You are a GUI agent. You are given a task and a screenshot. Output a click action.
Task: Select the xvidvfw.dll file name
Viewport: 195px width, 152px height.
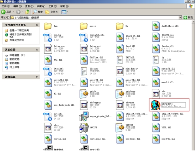click(x=168, y=139)
